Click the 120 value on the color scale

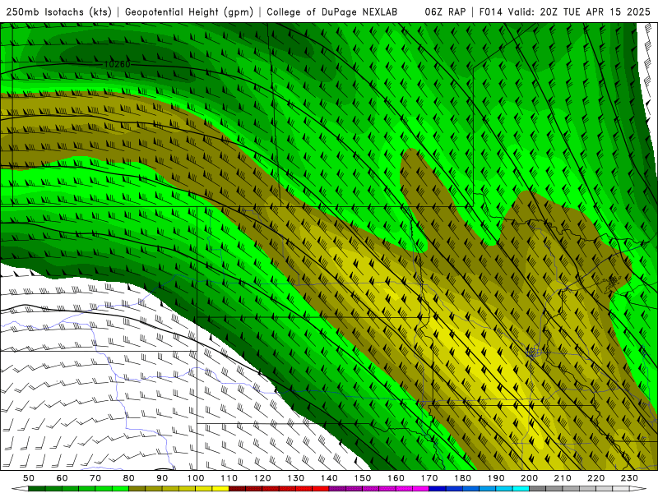tap(262, 478)
